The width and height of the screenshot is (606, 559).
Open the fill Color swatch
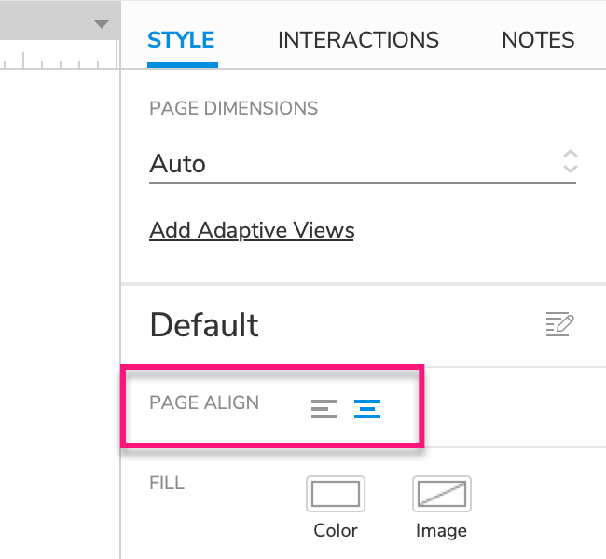(336, 494)
